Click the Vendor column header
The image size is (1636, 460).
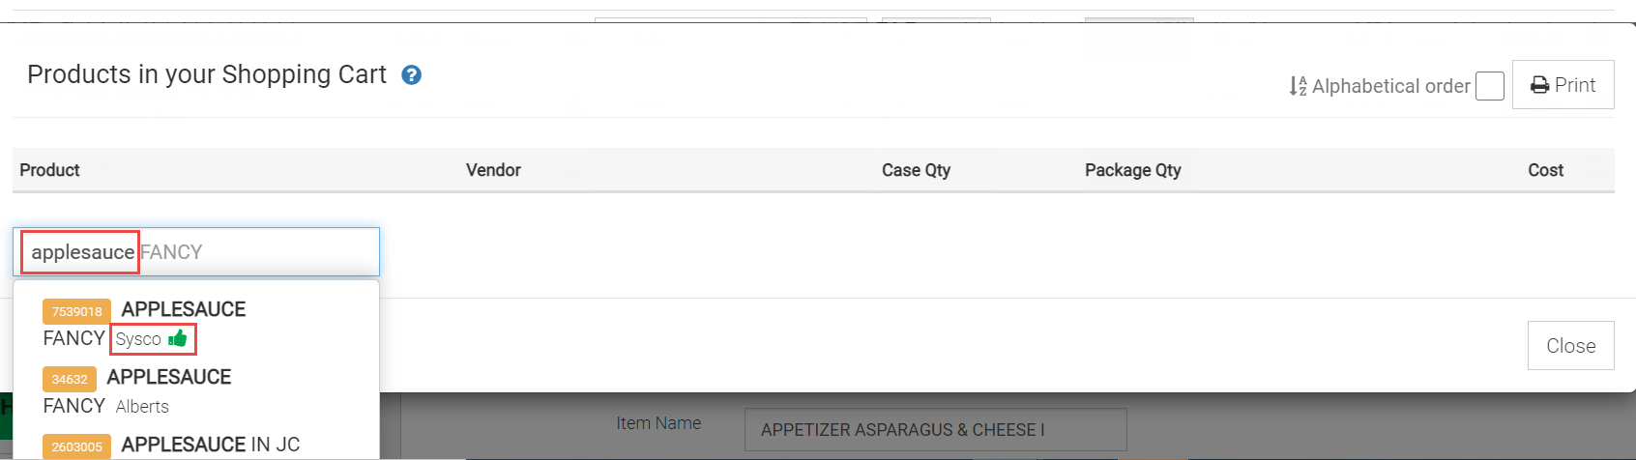point(493,170)
